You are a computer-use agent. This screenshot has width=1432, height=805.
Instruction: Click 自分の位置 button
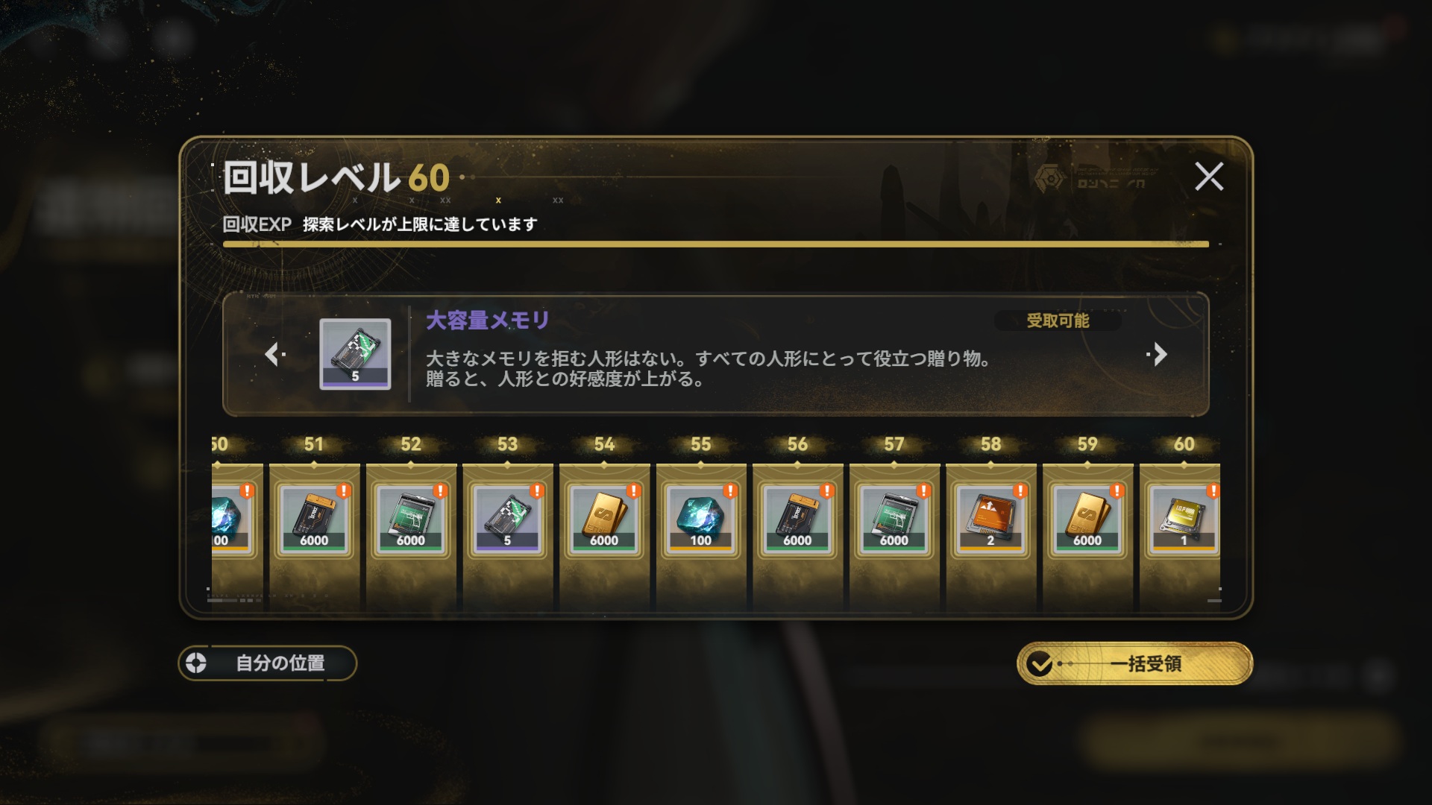click(268, 663)
